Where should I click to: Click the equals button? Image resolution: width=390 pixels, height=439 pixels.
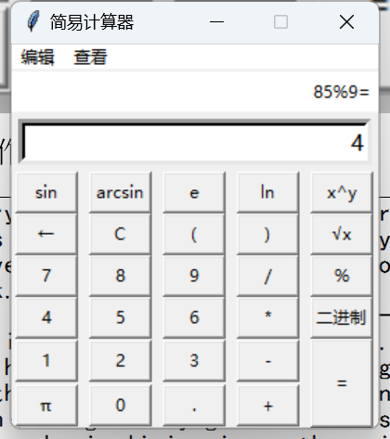(x=342, y=383)
